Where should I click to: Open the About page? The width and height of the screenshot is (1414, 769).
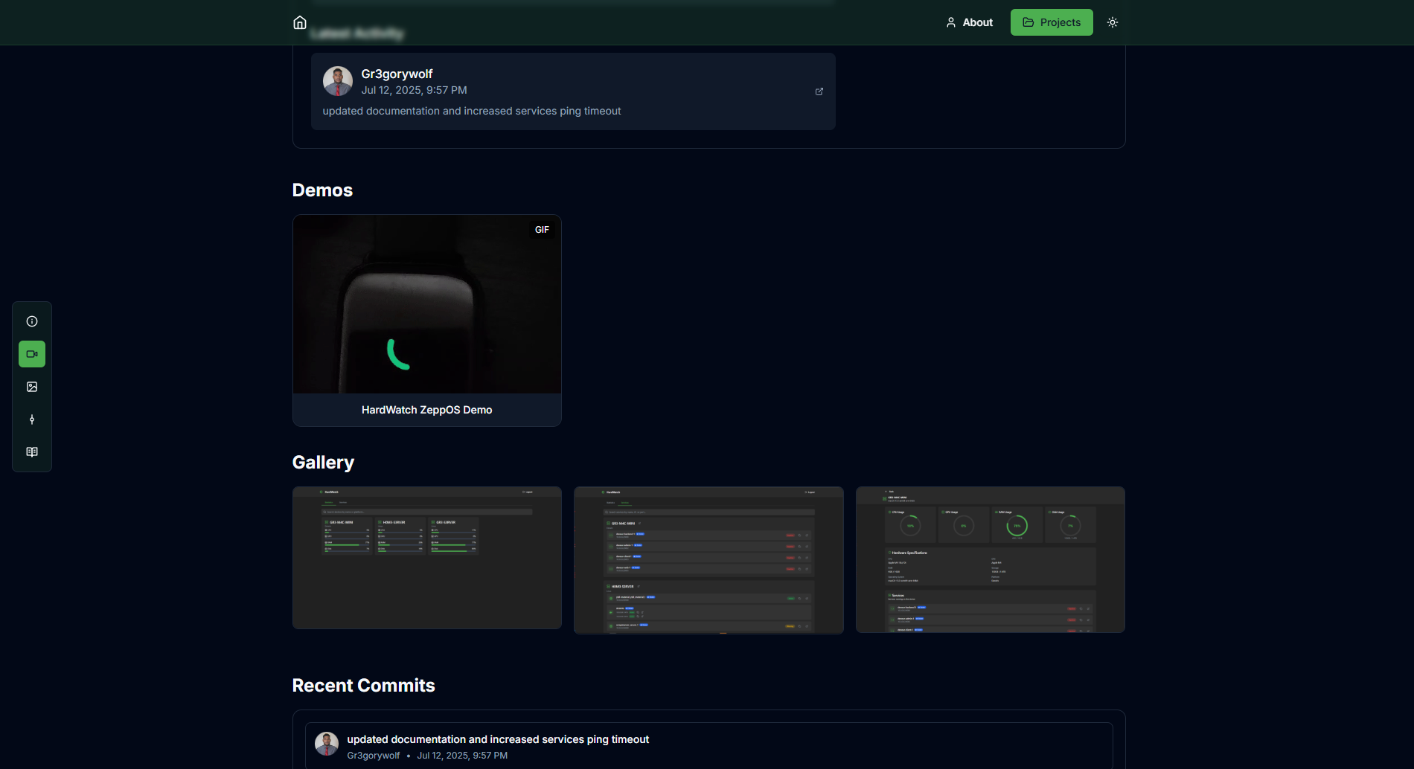tap(970, 22)
